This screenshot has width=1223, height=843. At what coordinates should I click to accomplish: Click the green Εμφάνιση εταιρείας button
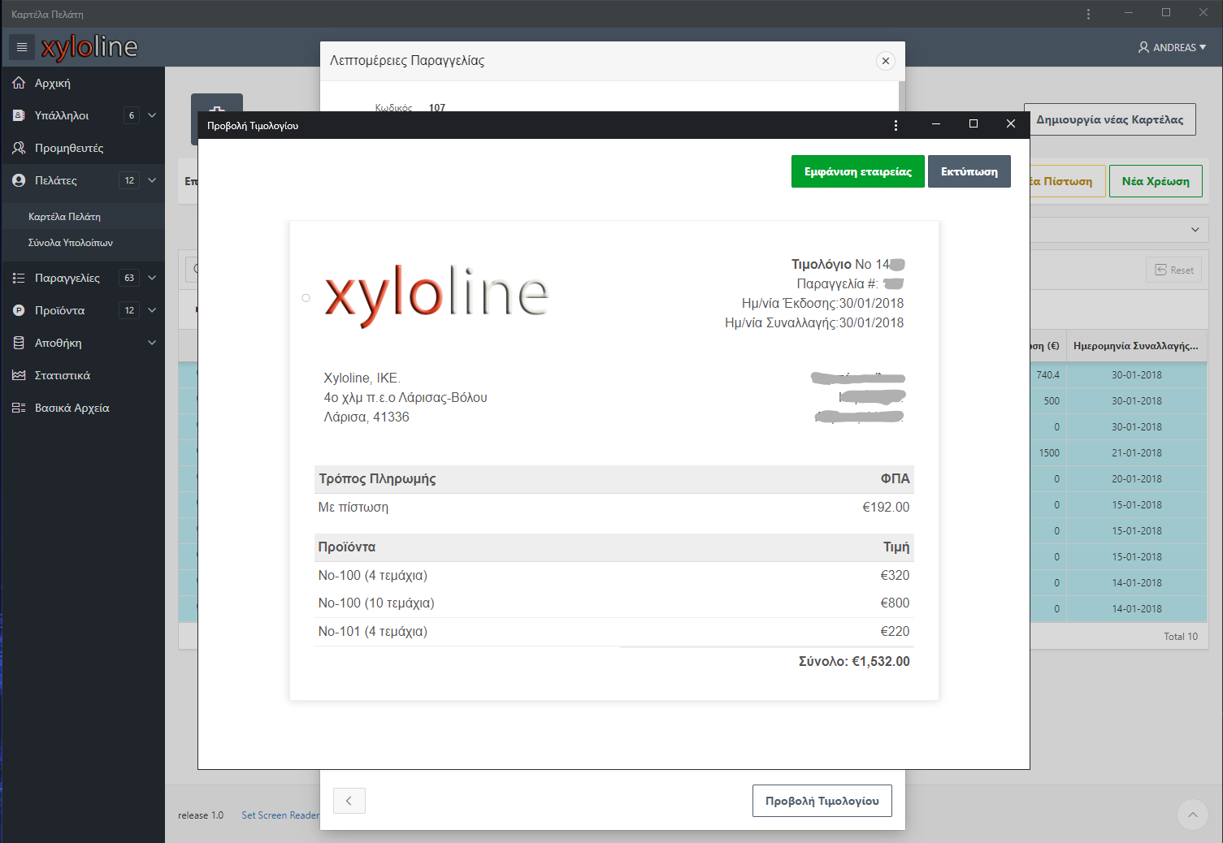coord(857,171)
